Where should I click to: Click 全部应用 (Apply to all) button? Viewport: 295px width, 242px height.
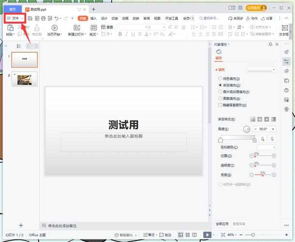click(x=222, y=224)
